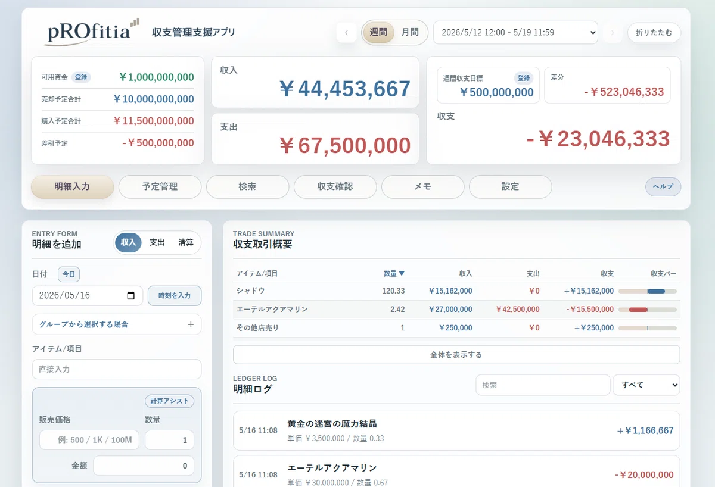
Task: Focus the 数量 input field
Action: (169, 440)
